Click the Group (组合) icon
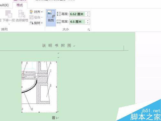This screenshot has width=161, height=121. [31, 17]
